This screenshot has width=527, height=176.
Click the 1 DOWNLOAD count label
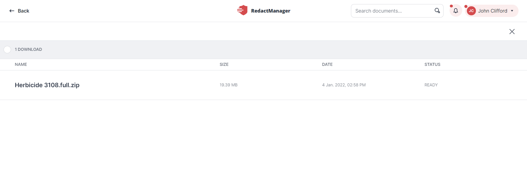[28, 49]
